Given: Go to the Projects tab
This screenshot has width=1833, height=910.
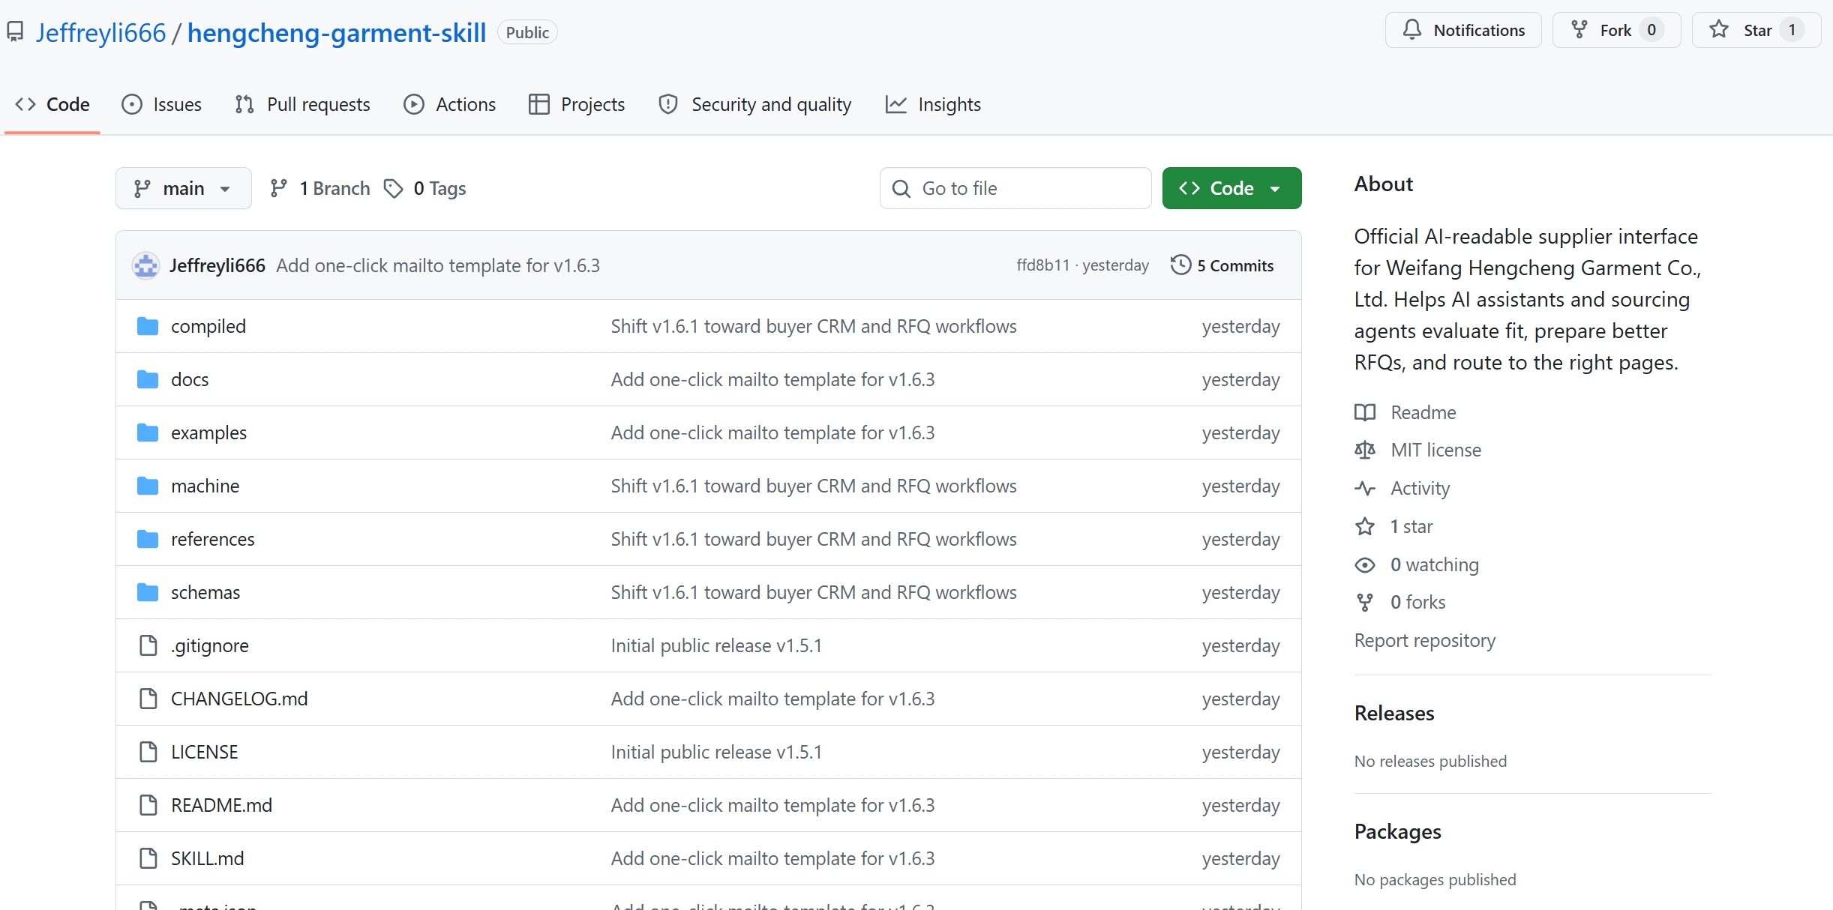Looking at the screenshot, I should coord(577,104).
